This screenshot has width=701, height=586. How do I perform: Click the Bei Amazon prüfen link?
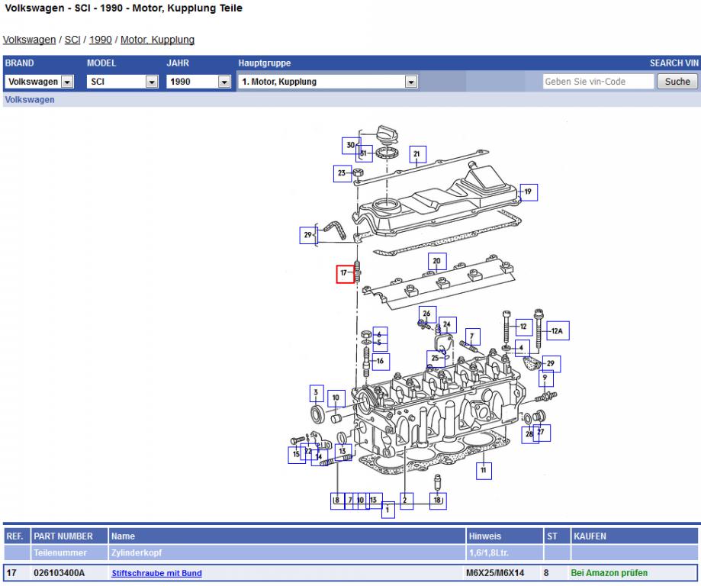609,573
